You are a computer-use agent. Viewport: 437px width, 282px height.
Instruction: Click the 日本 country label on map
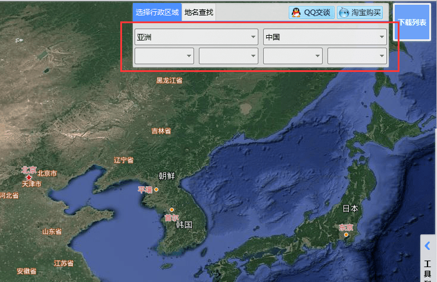351,208
